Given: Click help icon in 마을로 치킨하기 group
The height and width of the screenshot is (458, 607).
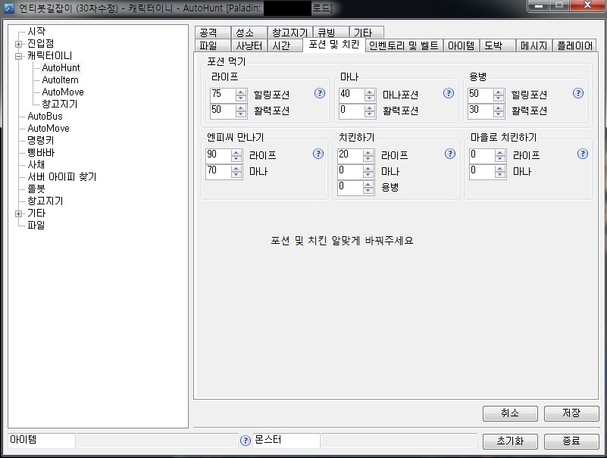Looking at the screenshot, I should 582,154.
